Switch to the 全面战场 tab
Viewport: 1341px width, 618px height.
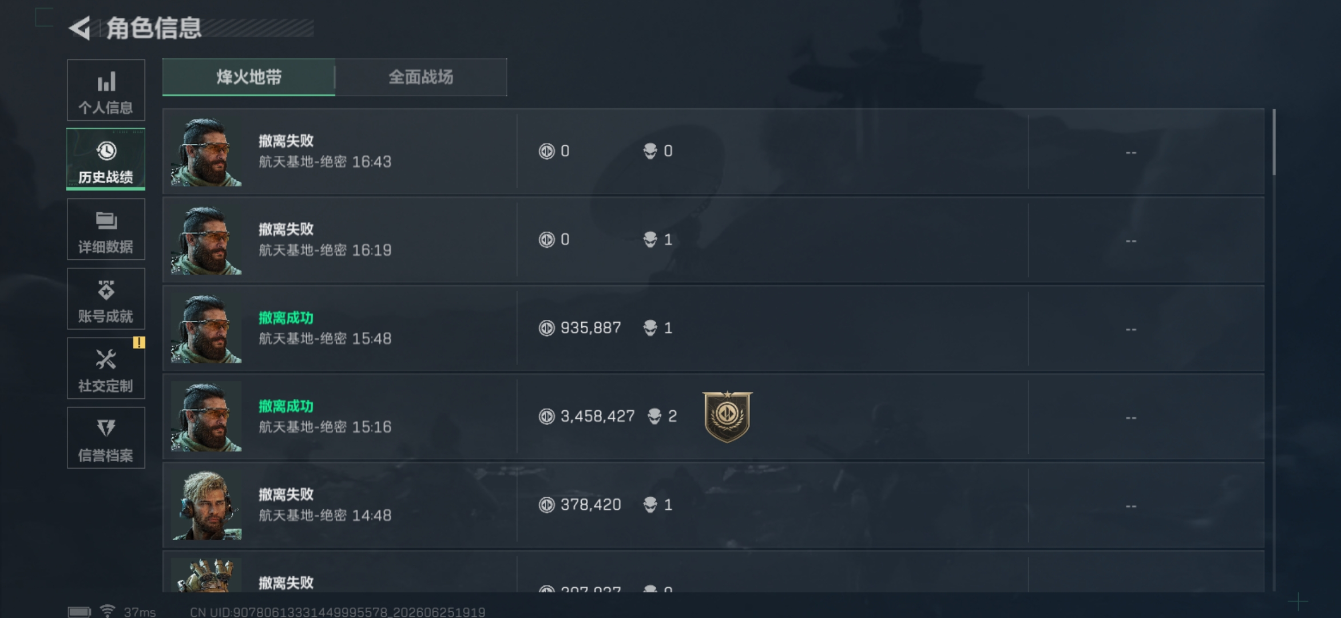pyautogui.click(x=421, y=77)
